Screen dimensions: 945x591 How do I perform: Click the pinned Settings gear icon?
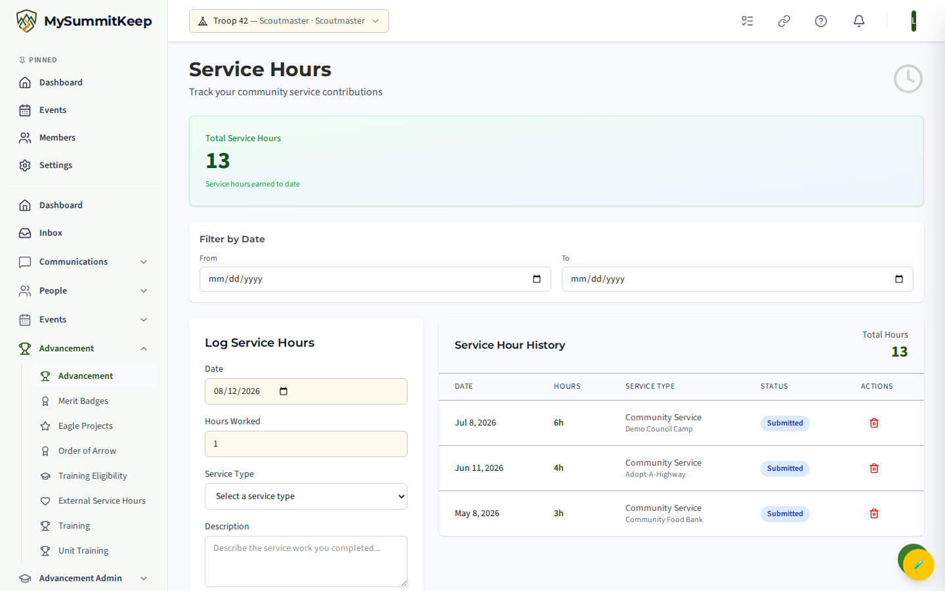(25, 165)
